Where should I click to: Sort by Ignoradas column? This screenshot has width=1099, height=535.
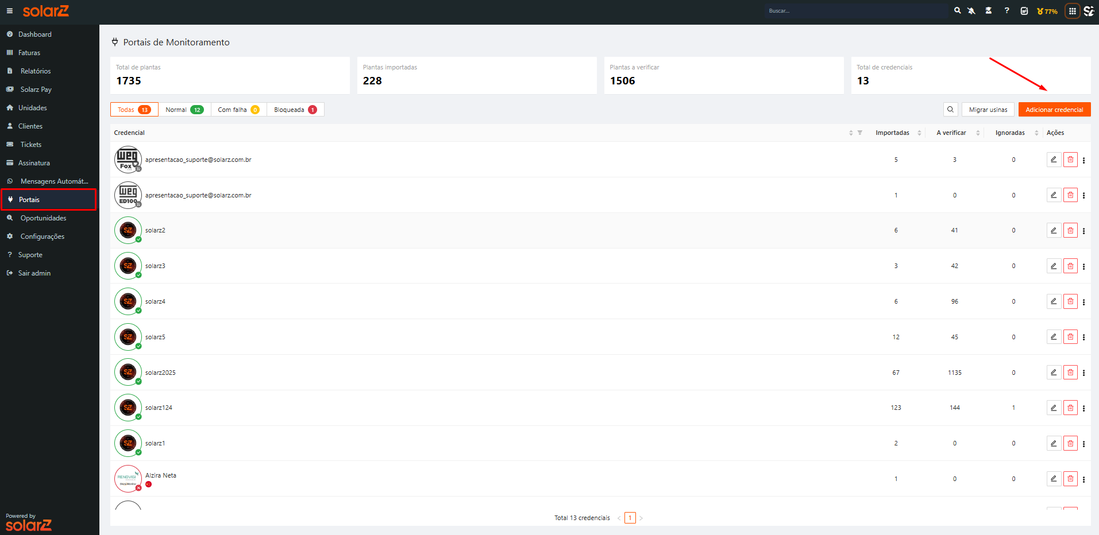1036,133
